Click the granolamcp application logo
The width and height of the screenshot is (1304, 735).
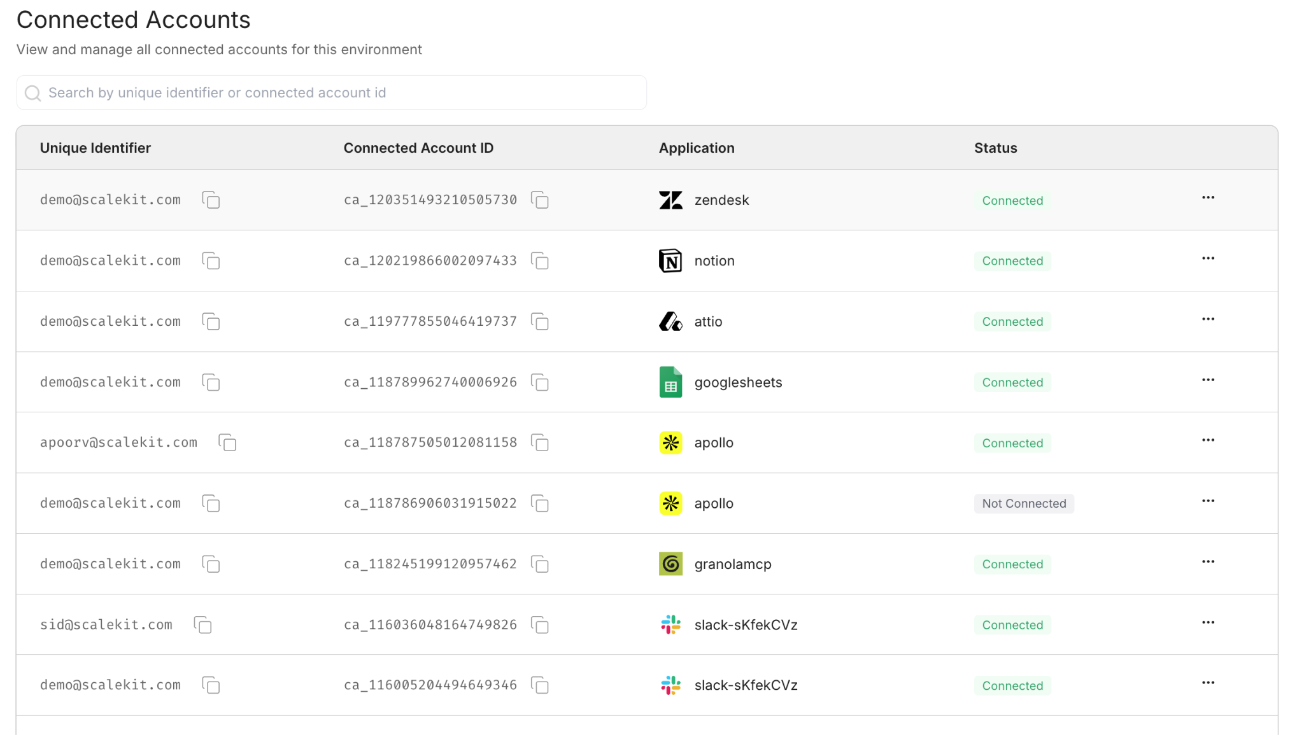click(x=670, y=564)
